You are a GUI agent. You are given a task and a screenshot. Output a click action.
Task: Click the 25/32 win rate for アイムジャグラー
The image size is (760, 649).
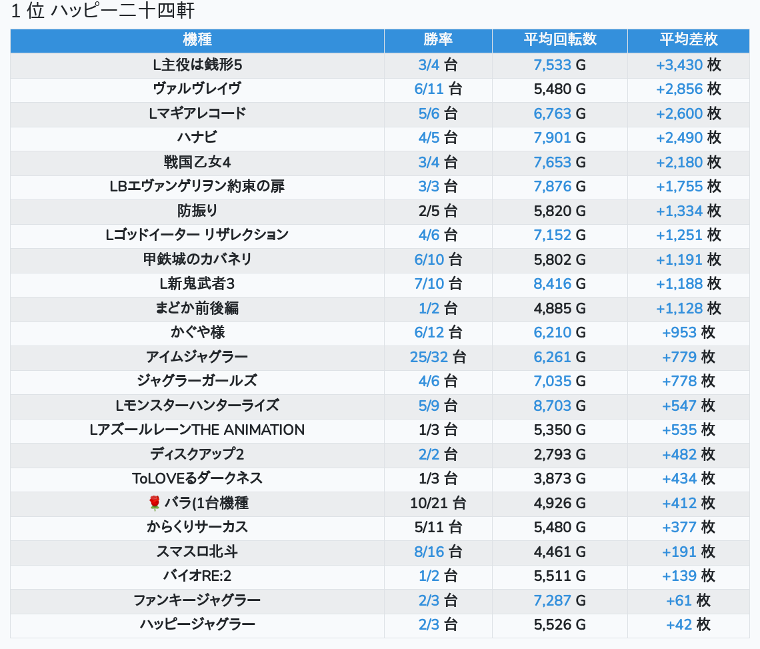(x=429, y=357)
